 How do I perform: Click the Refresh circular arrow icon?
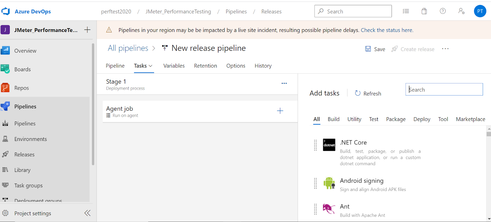(x=358, y=93)
